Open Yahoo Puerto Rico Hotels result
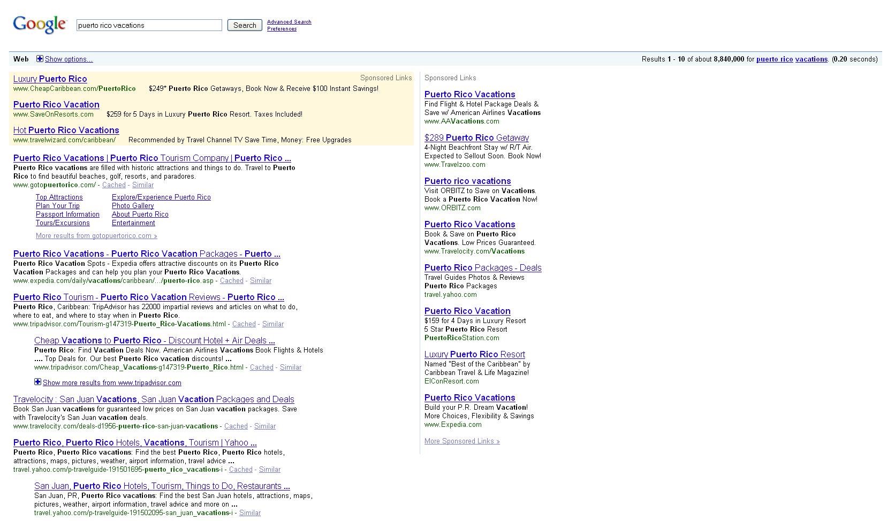 [x=135, y=442]
